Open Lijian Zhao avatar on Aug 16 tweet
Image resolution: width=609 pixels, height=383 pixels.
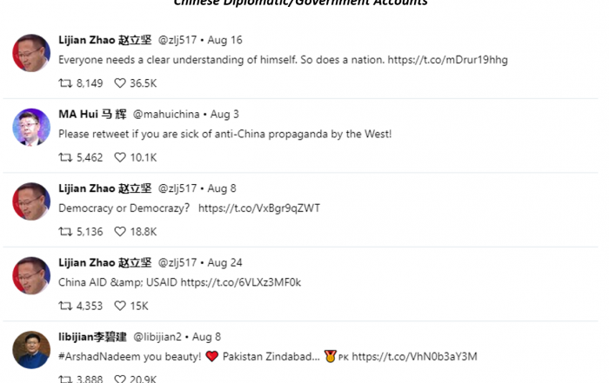[x=31, y=53]
